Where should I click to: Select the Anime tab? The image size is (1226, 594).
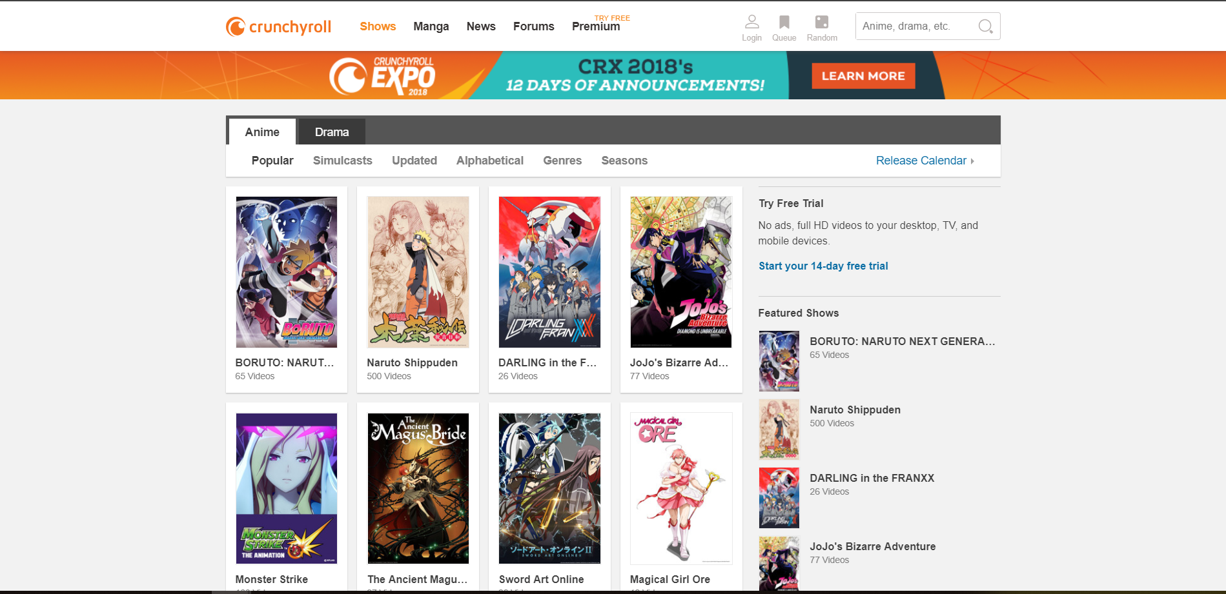pyautogui.click(x=262, y=132)
